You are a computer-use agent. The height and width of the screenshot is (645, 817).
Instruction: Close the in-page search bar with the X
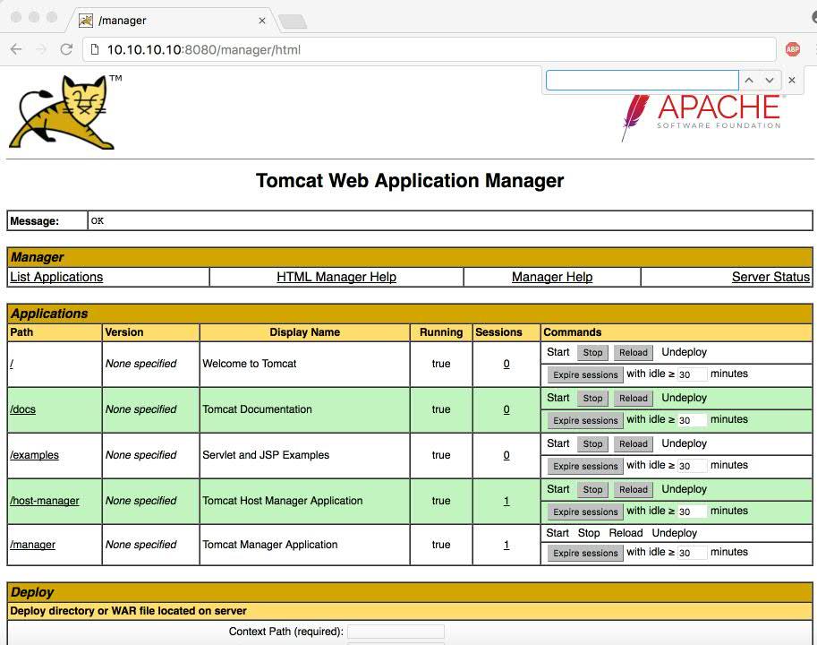tap(791, 80)
